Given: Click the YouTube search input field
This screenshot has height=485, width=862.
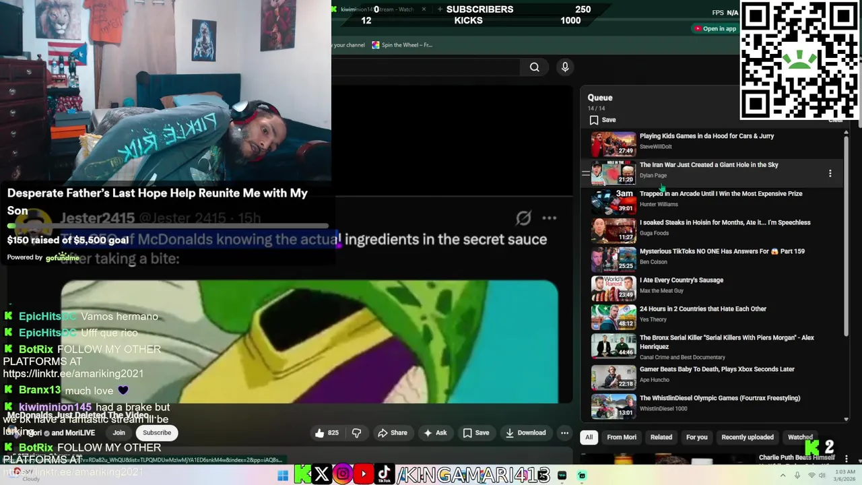Looking at the screenshot, I should coord(426,67).
